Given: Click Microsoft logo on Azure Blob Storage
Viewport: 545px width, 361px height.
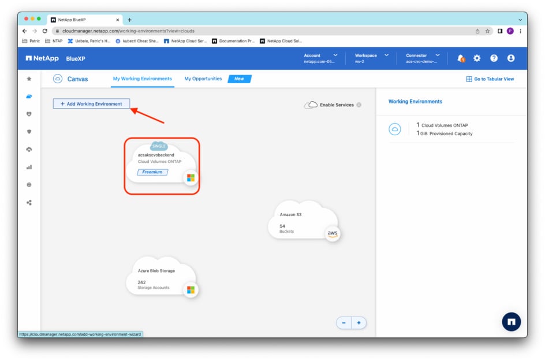Looking at the screenshot, I should 191,290.
